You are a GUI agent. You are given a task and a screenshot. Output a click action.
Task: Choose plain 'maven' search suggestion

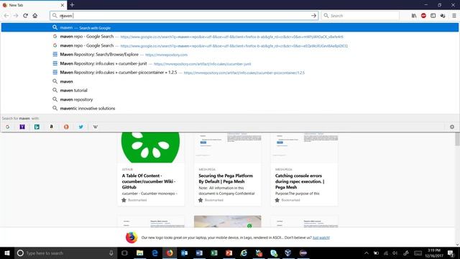pyautogui.click(x=230, y=81)
